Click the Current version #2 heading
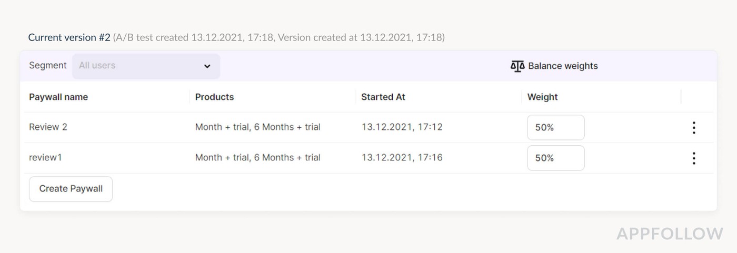737x253 pixels. pyautogui.click(x=69, y=37)
